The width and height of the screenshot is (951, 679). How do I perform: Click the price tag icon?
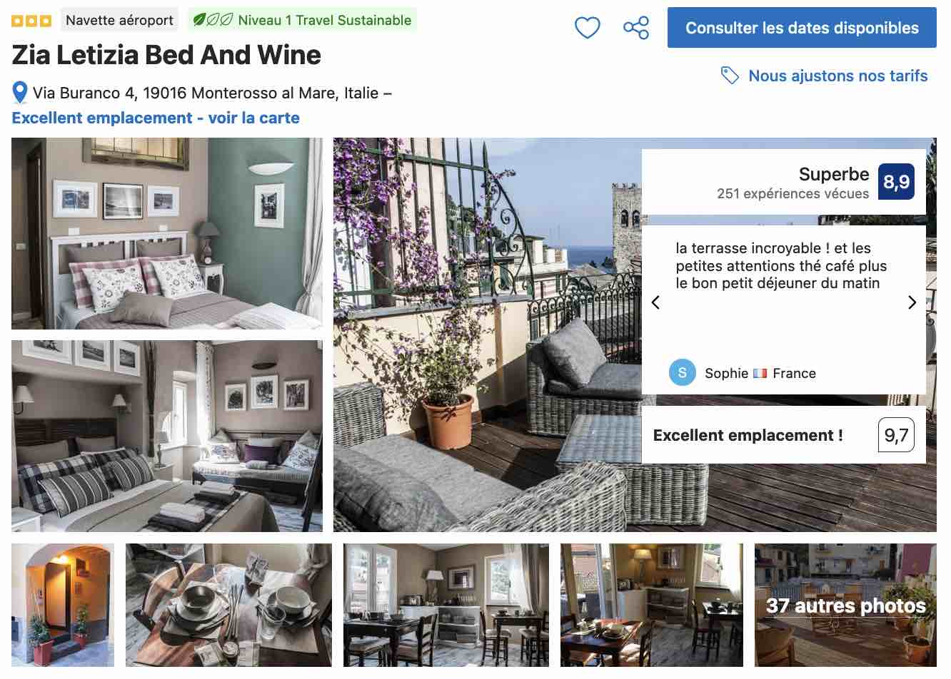[x=730, y=76]
